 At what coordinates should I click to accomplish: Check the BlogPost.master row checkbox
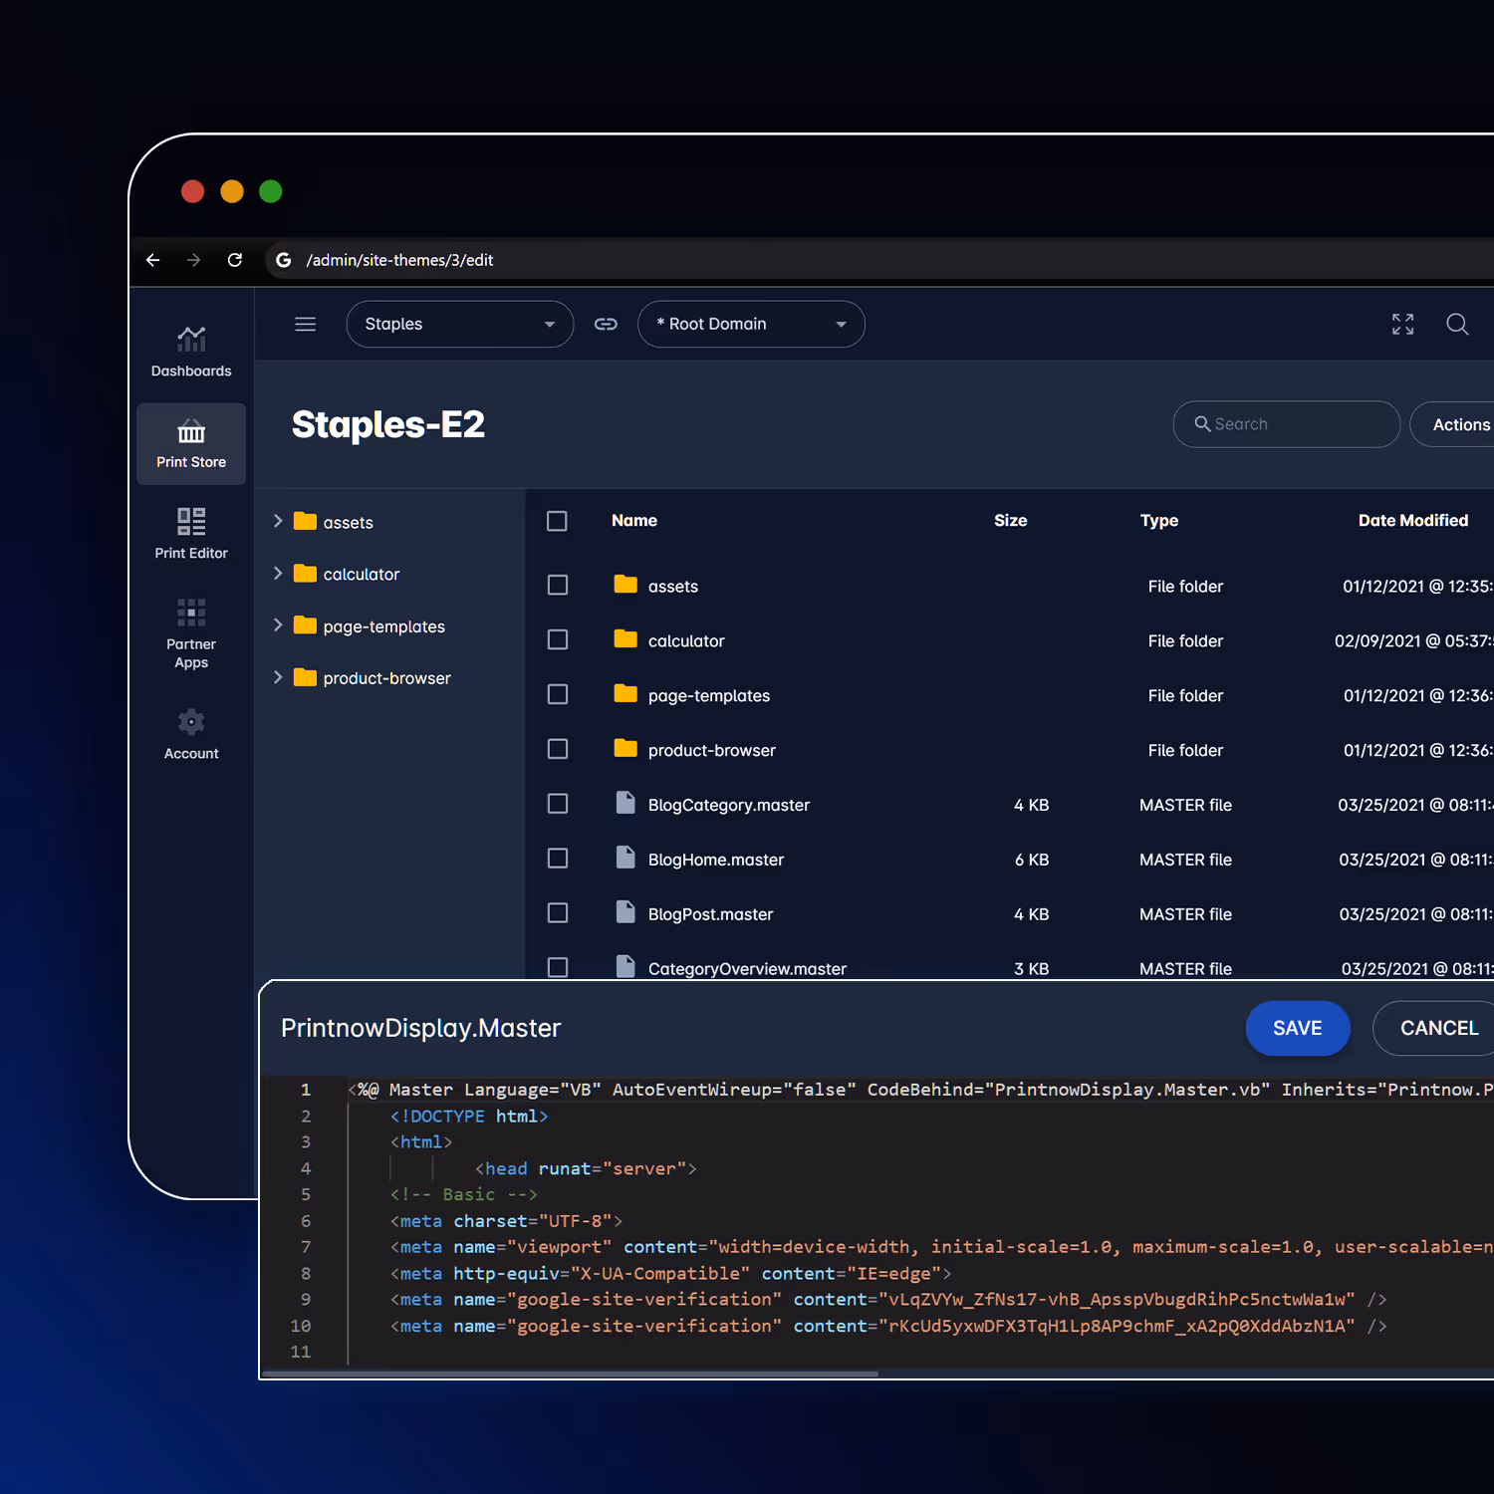coord(558,914)
